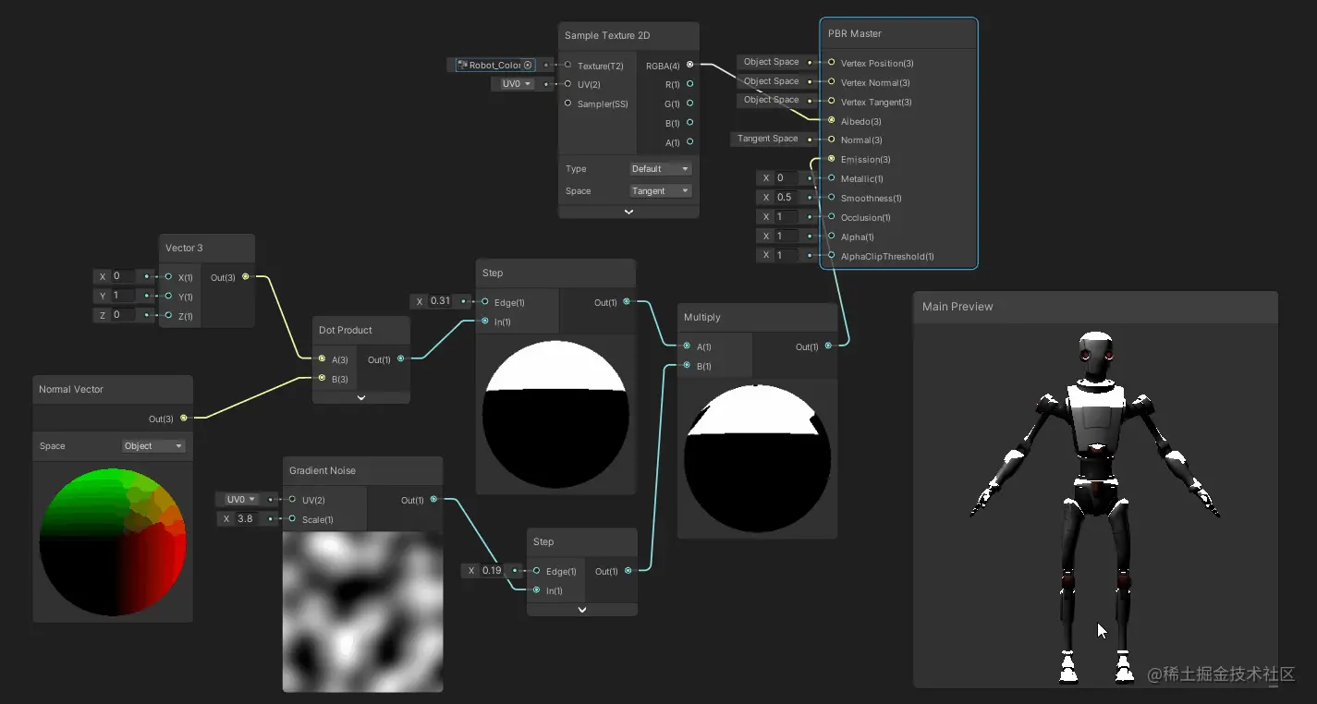Click the AlphaClipThreshold X value field
Image resolution: width=1317 pixels, height=704 pixels.
[x=787, y=256]
